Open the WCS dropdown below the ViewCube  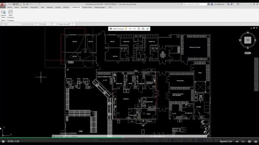pos(248,53)
